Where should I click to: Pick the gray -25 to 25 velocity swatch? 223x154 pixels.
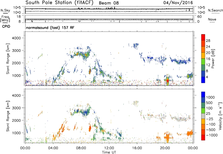pos(203,116)
